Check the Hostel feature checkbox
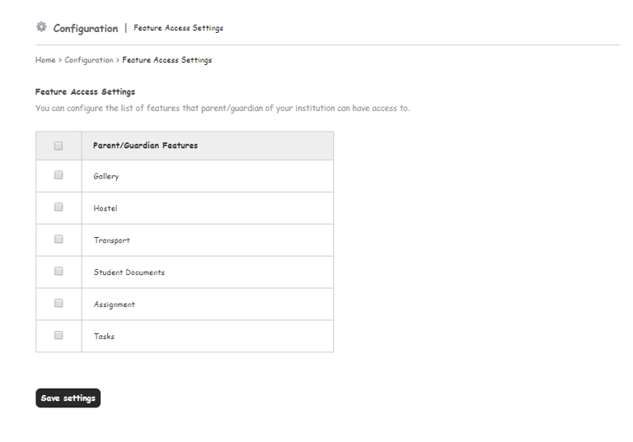 pyautogui.click(x=59, y=207)
